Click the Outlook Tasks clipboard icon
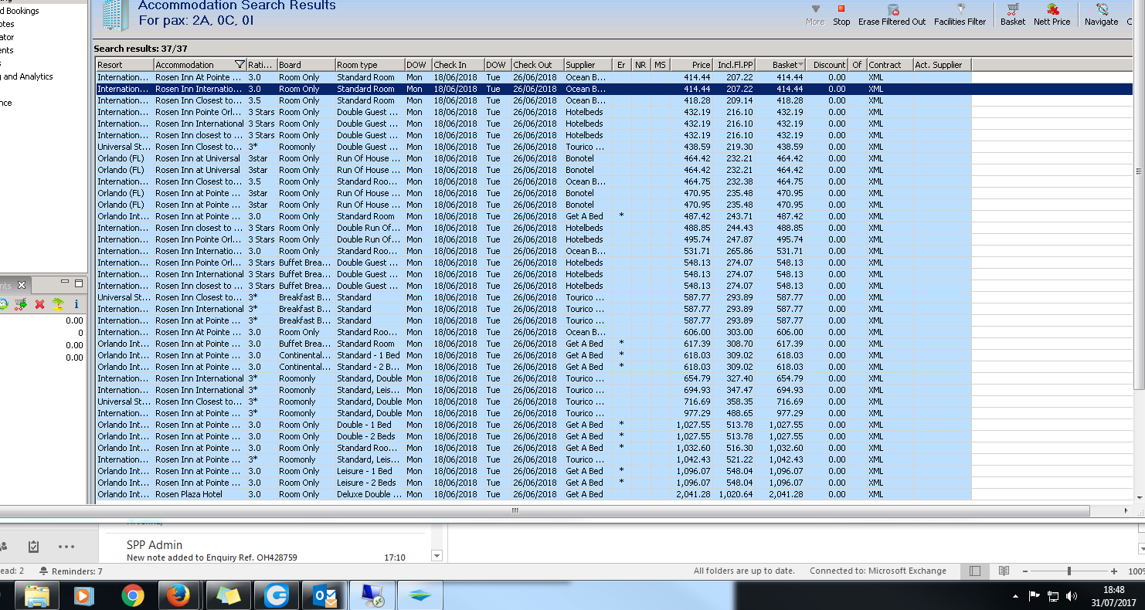Screen dimensions: 1145x610 click(x=33, y=547)
